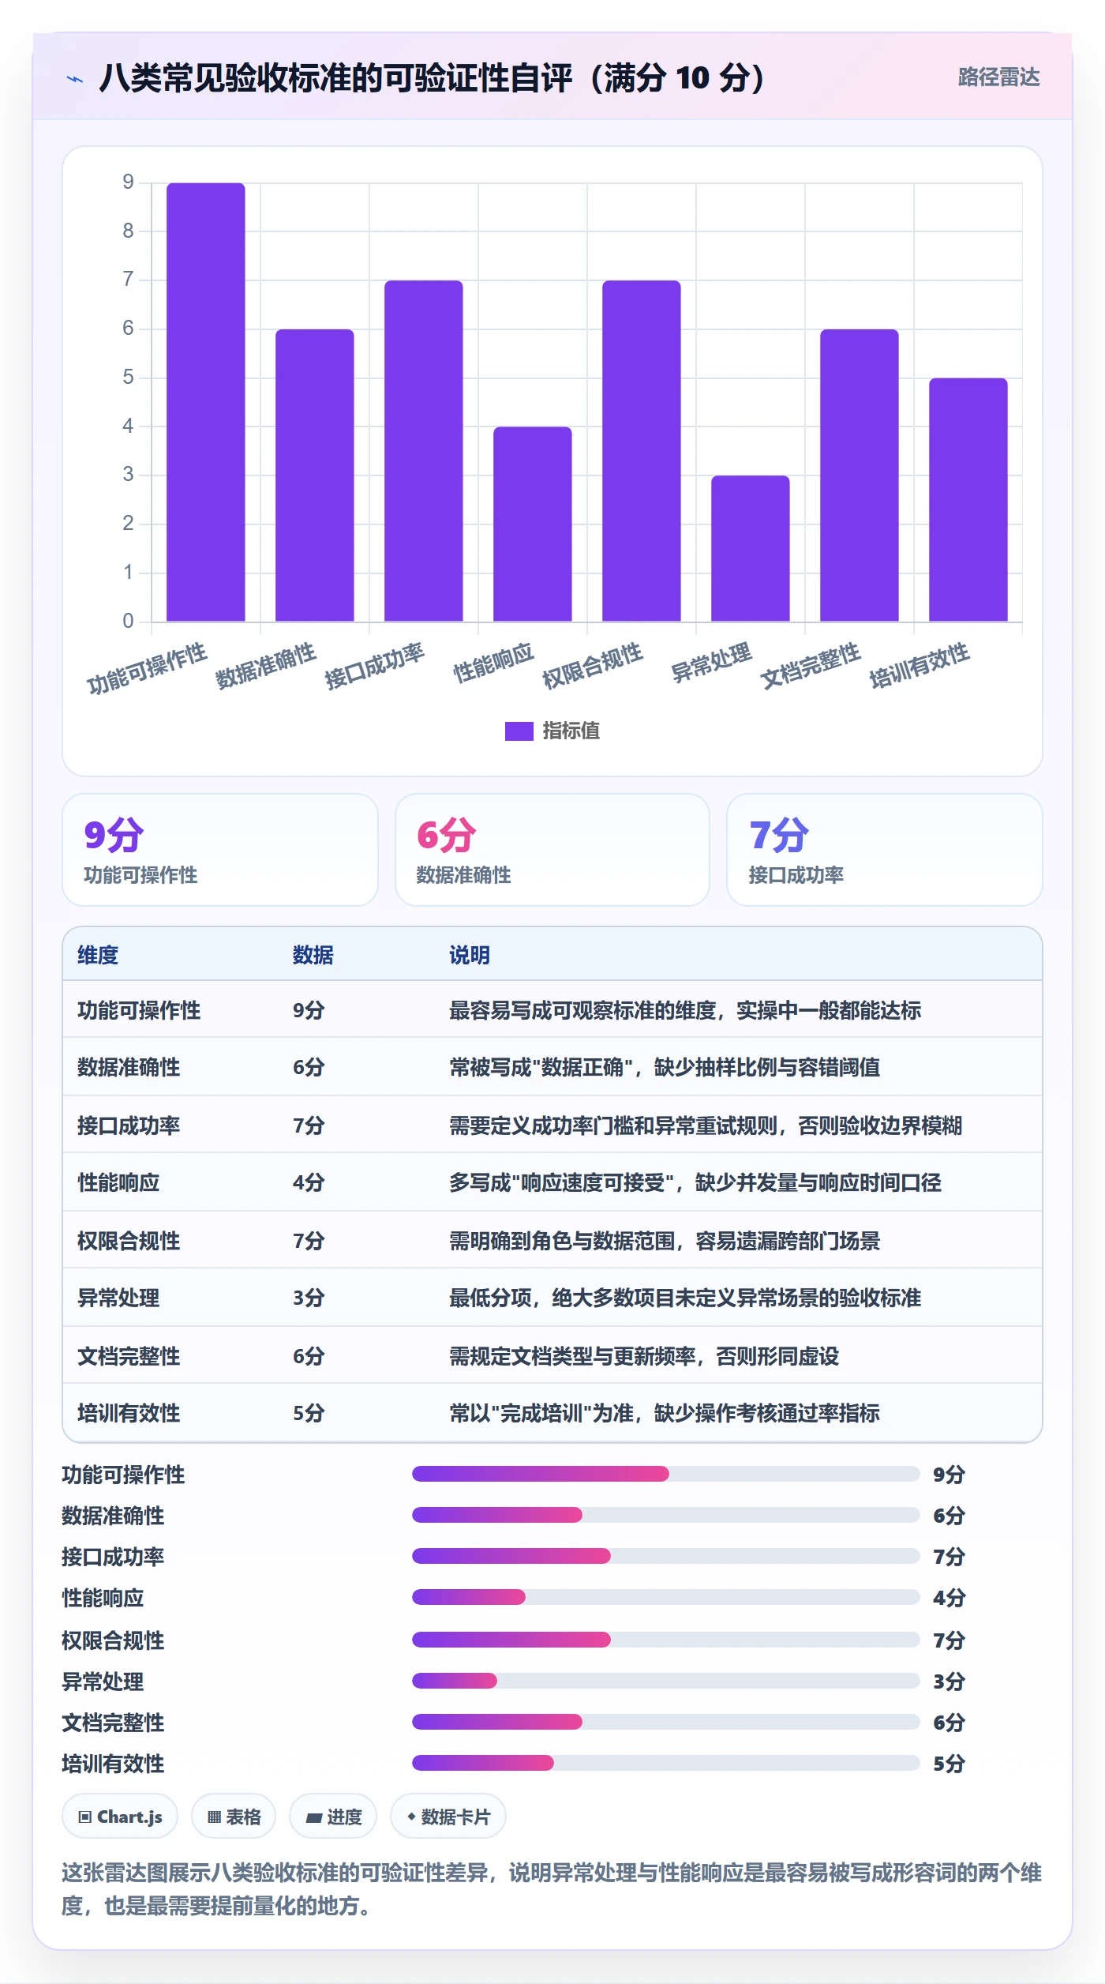Click the lightning bolt icon beside the title
Image resolution: width=1105 pixels, height=1984 pixels.
coord(75,79)
